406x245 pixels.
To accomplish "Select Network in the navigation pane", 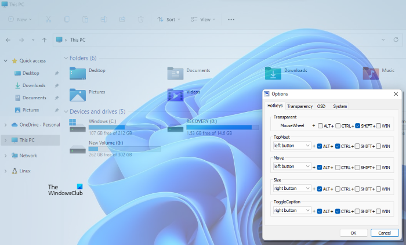I will [28, 156].
